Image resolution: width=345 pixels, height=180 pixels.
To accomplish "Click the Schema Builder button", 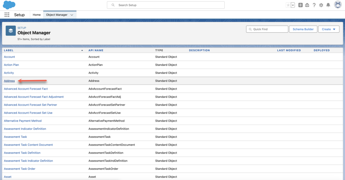I will pos(303,29).
